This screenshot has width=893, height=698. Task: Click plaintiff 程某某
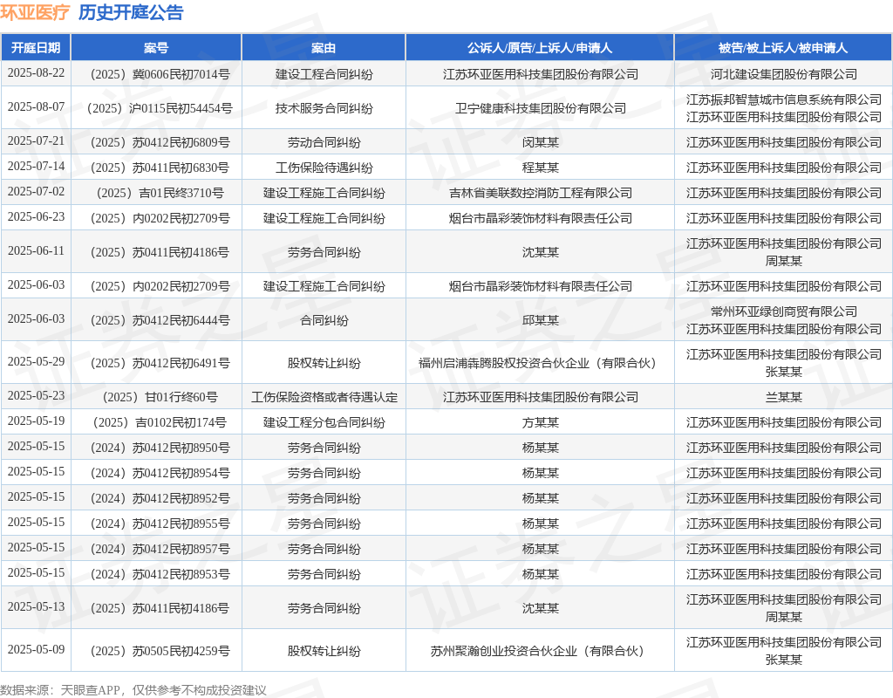pos(541,168)
